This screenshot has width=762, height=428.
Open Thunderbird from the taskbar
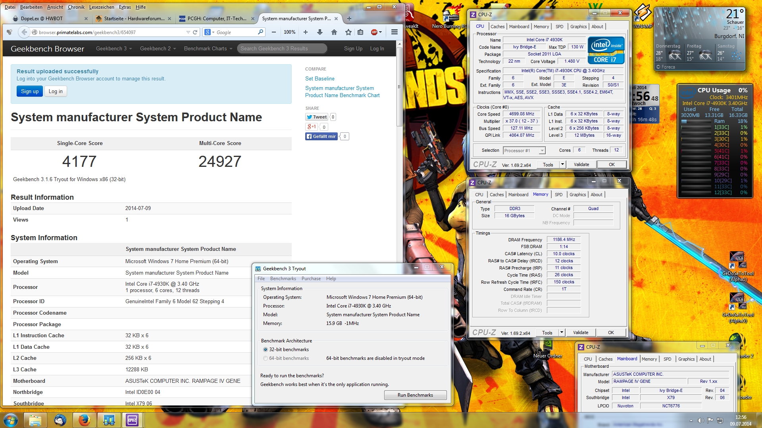(60, 420)
